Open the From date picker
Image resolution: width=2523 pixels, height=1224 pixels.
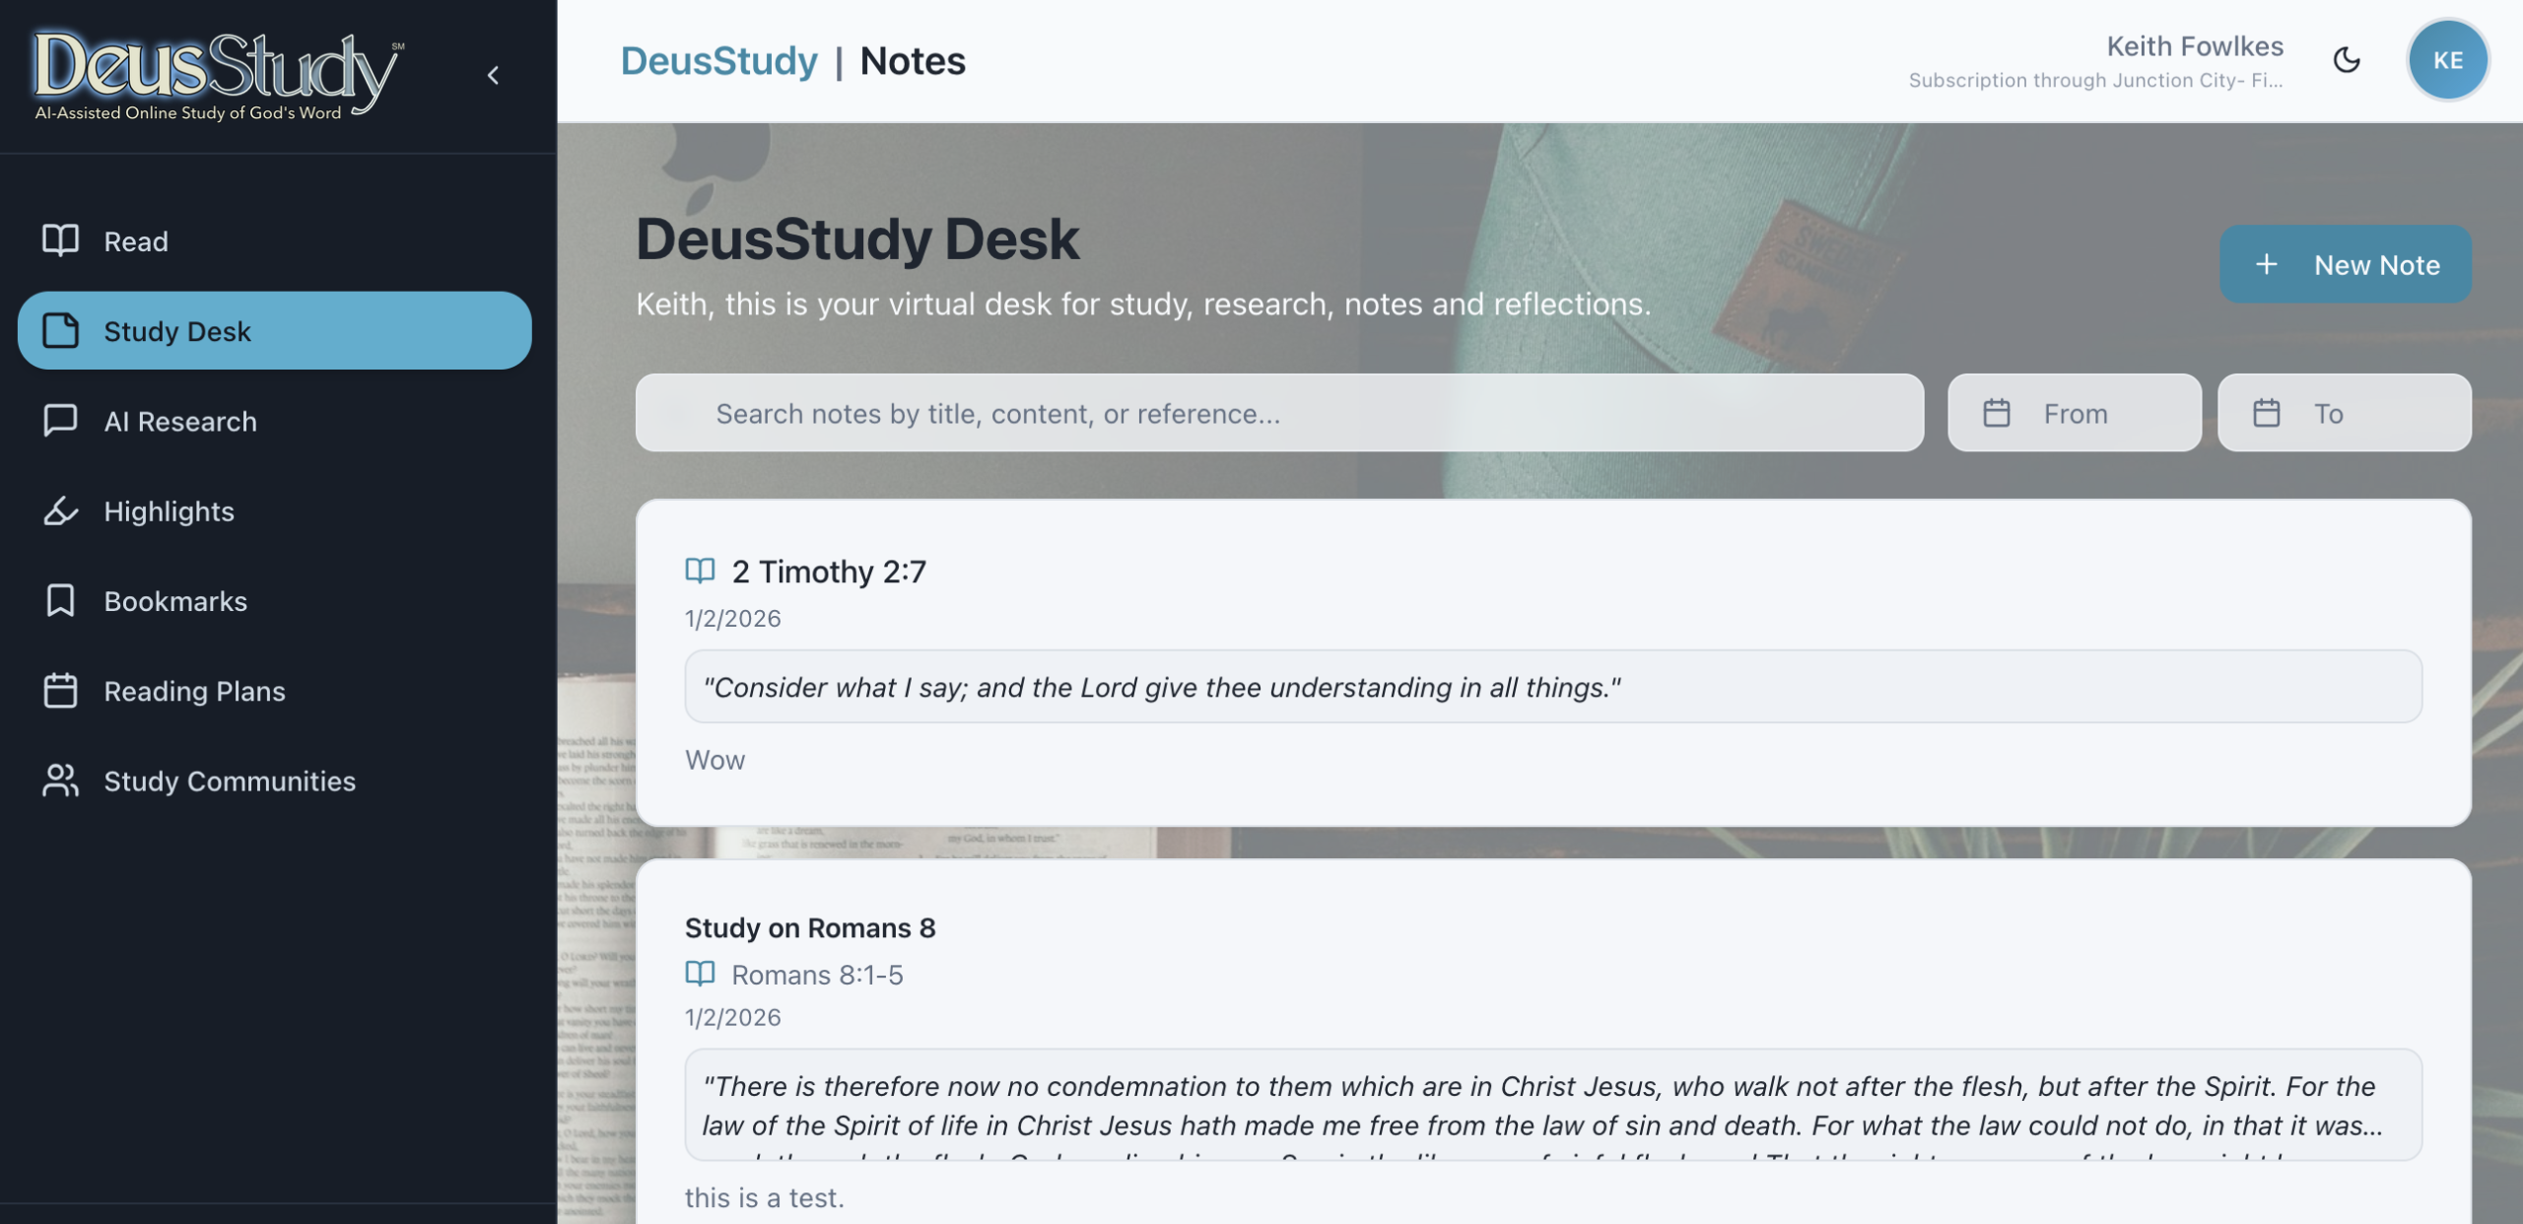click(x=2074, y=413)
